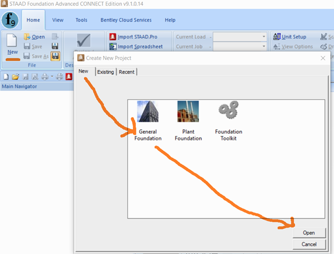
Task: Click the first printer icon in quick toolbar
Action: tap(45, 76)
